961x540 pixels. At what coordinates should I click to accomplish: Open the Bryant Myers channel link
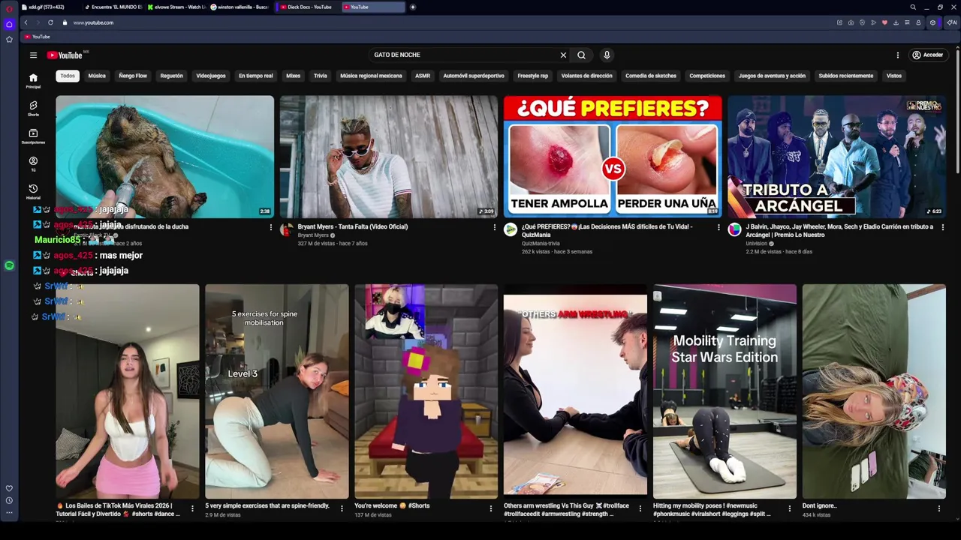point(313,235)
